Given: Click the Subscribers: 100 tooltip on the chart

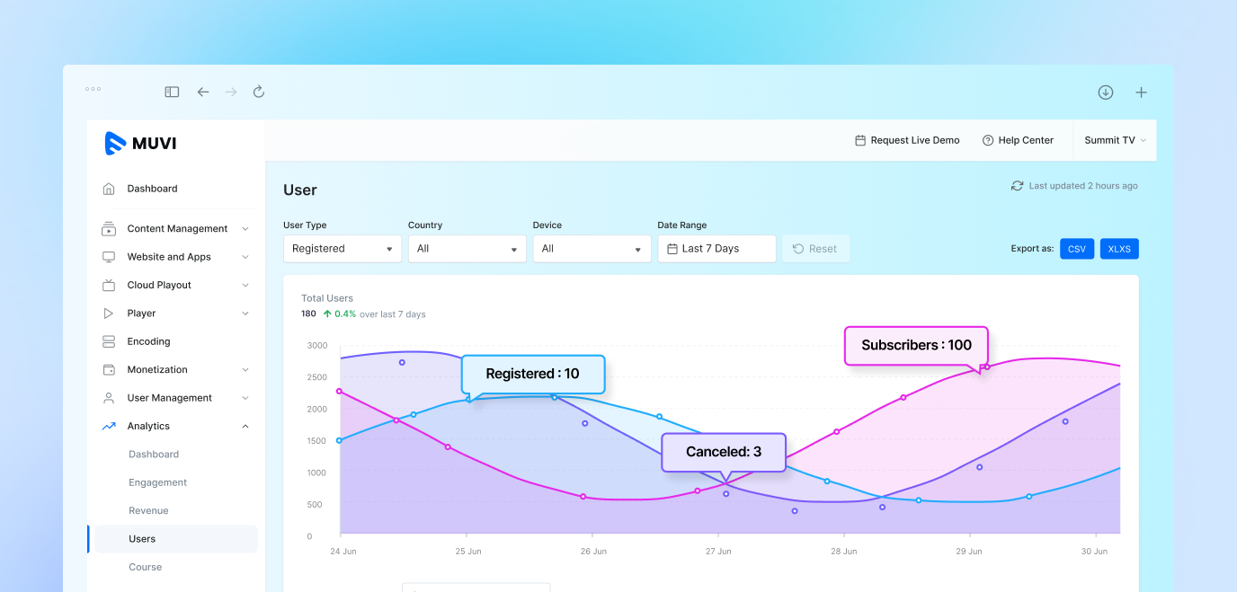Looking at the screenshot, I should coord(915,345).
